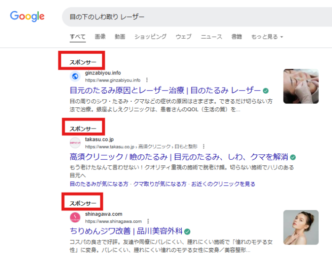Click the description beginning コスパの良さで好評
Viewport: 332px width, 259px height.
pos(171,246)
